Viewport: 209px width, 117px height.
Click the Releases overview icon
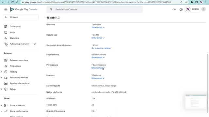pyautogui.click(x=6, y=60)
